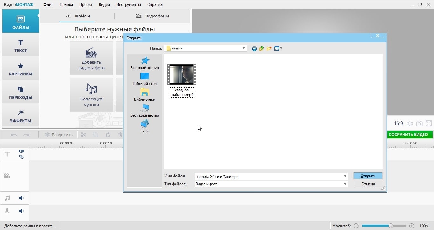Expand the Тип файлов dropdown

click(x=345, y=184)
